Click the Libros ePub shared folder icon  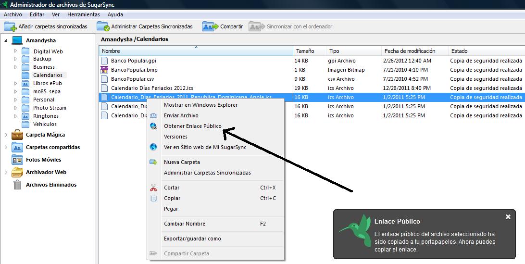tap(25, 83)
